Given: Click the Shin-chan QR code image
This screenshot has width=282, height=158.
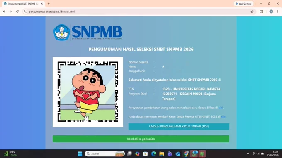Looking at the screenshot, I should tap(88, 92).
